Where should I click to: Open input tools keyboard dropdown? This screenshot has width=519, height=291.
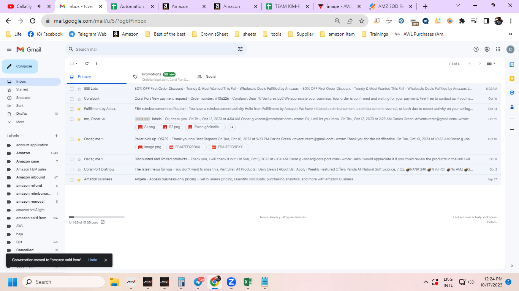(x=491, y=64)
